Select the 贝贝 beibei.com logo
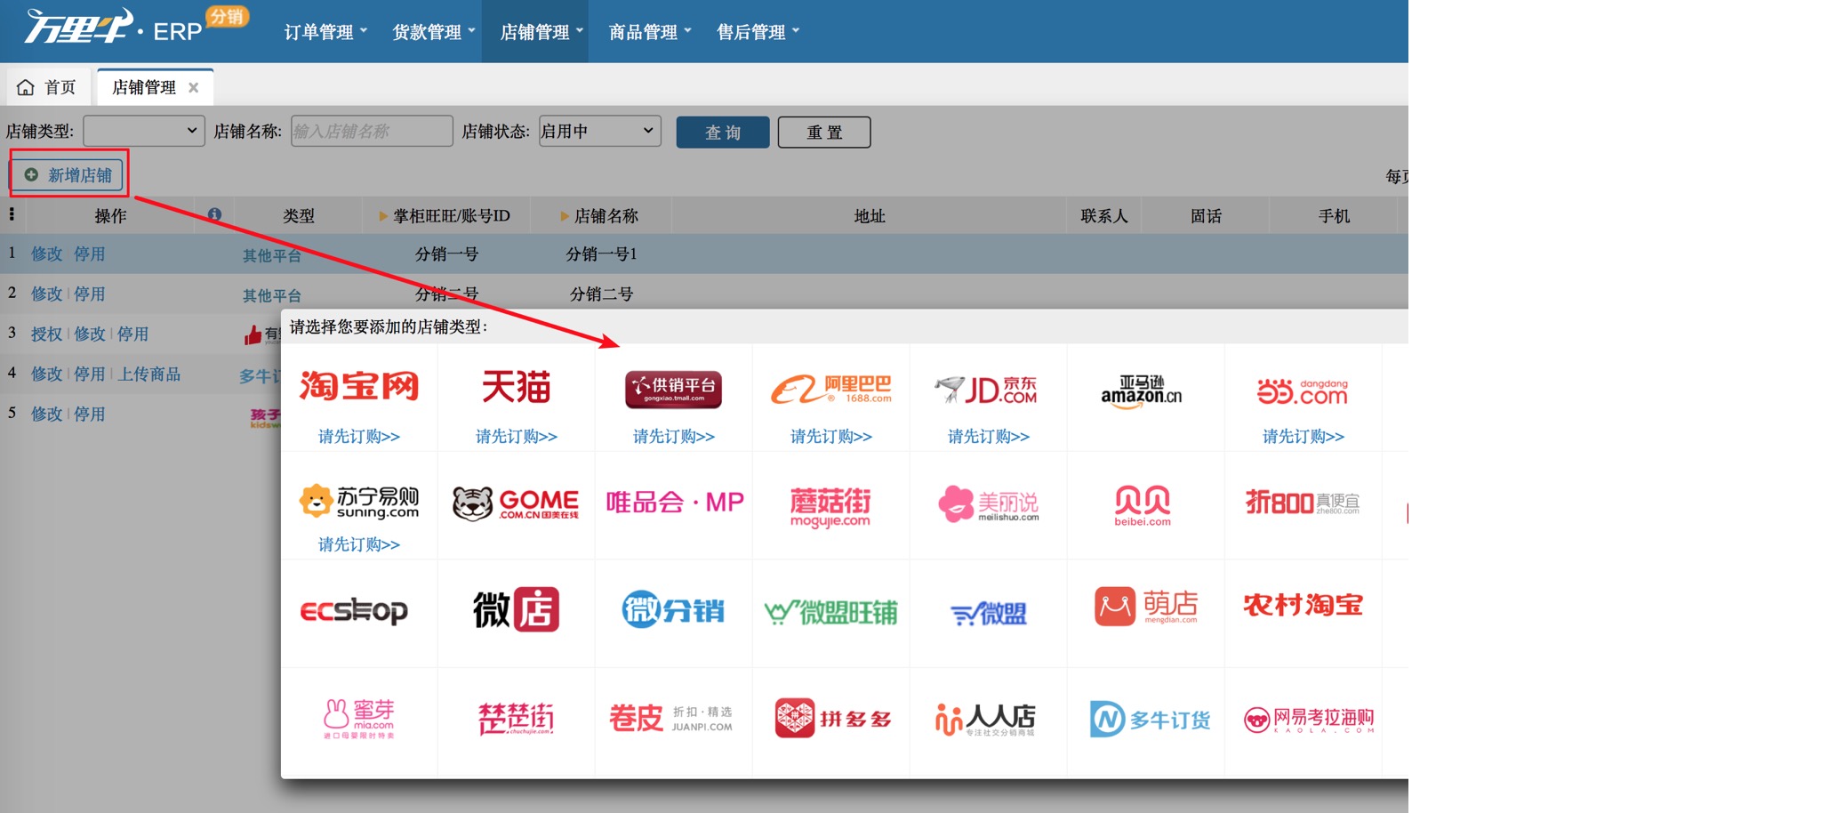This screenshot has height=813, width=1845. point(1143,505)
